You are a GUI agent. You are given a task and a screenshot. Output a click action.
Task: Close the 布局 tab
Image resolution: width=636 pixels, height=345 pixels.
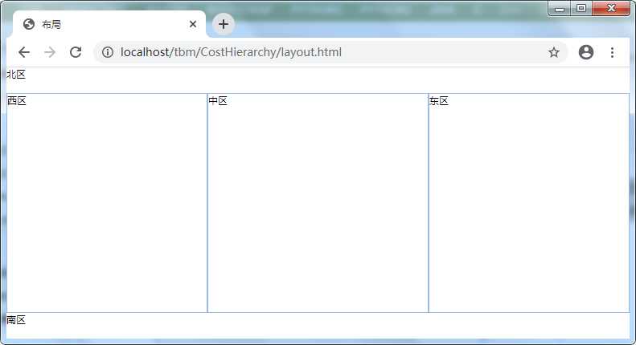(193, 24)
